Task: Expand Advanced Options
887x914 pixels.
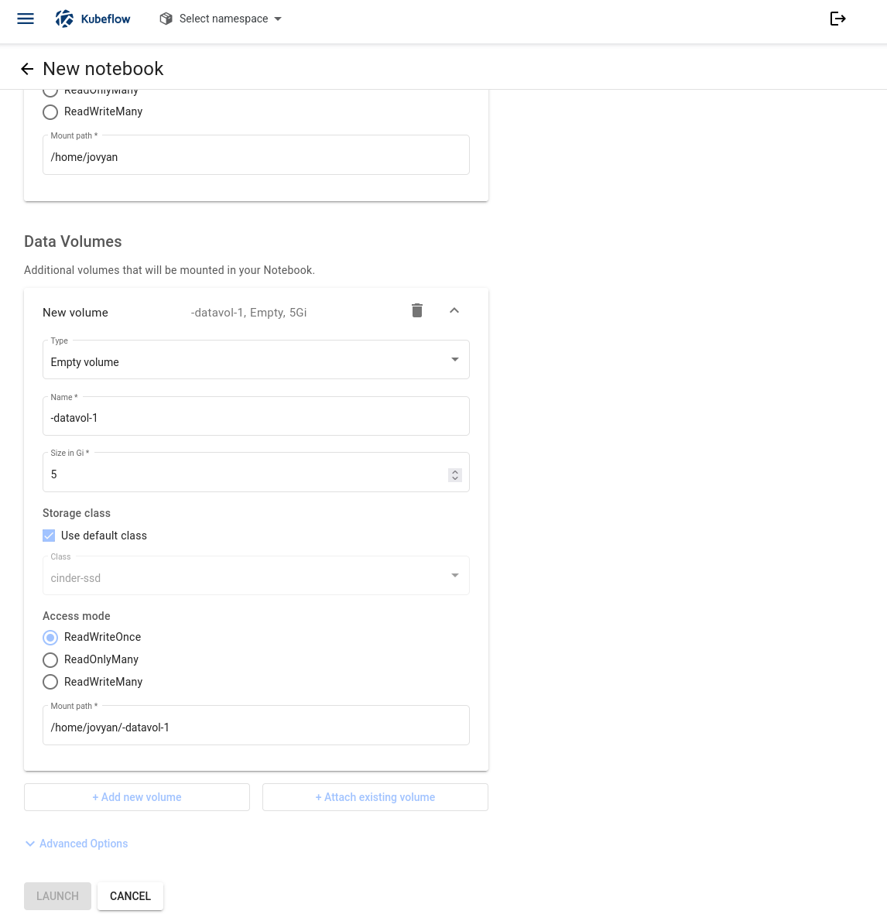Action: (77, 844)
